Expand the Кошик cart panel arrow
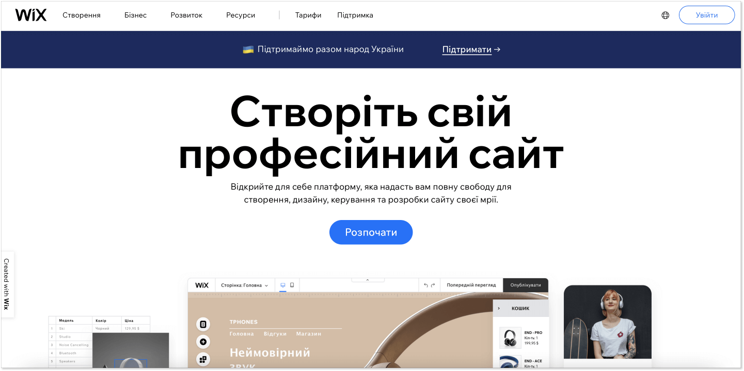This screenshot has width=744, height=371. point(499,308)
